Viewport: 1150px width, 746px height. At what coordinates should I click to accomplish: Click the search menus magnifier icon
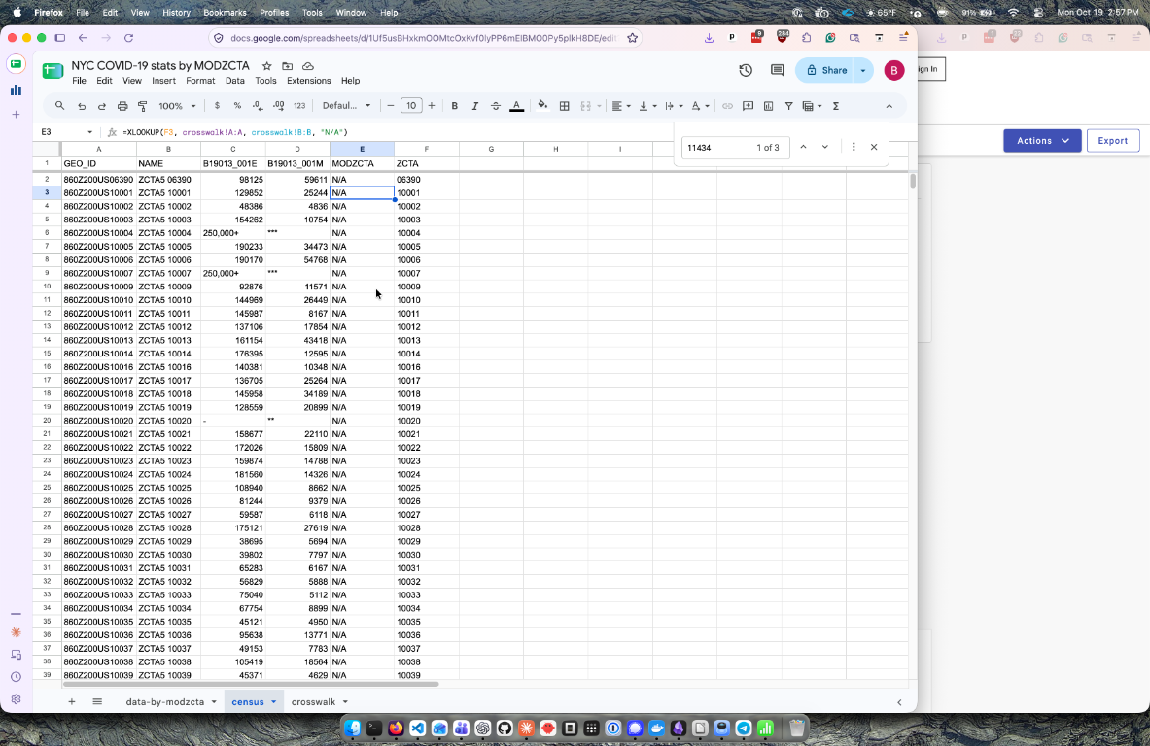pyautogui.click(x=60, y=106)
